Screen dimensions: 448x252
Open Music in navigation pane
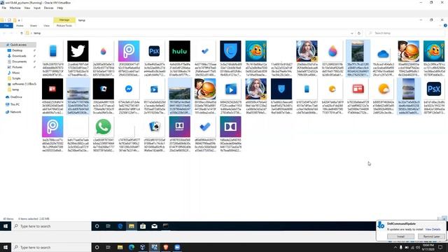pos(16,73)
